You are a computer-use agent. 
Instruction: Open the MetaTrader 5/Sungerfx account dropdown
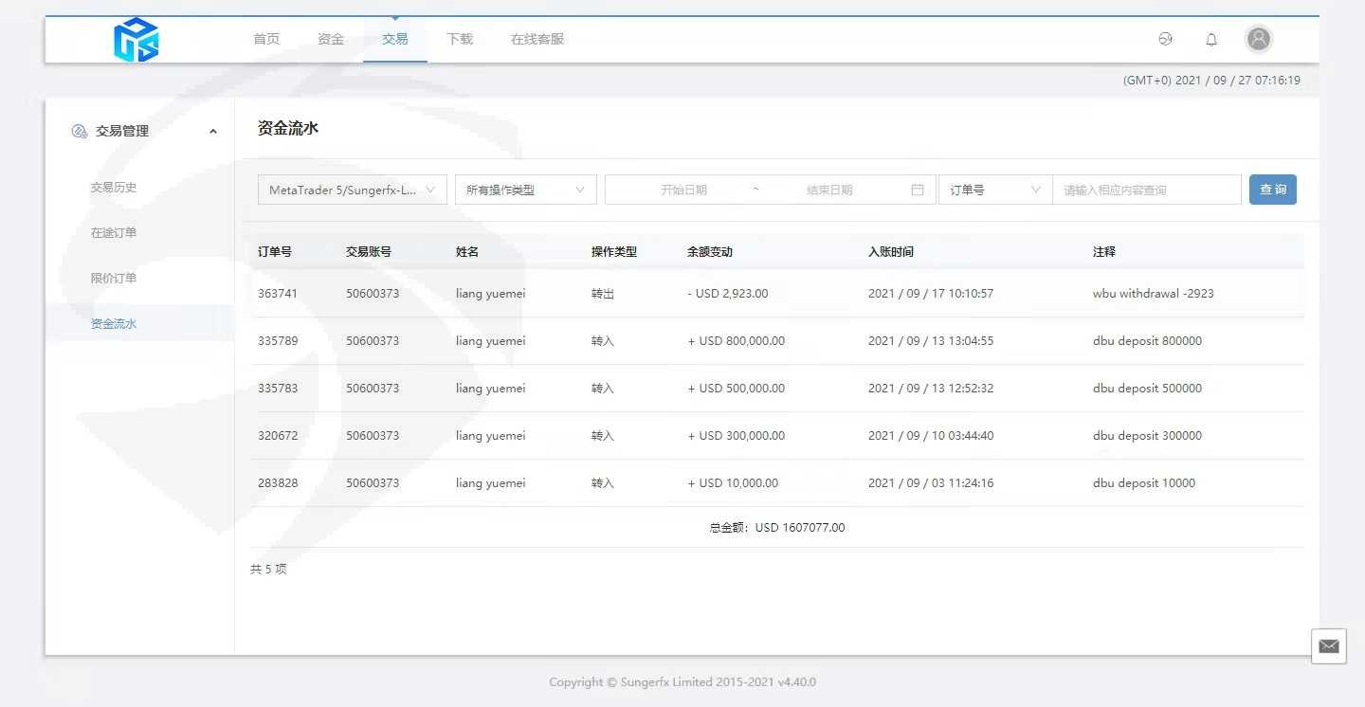point(353,190)
